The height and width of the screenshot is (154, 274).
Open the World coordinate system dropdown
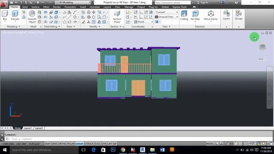[x=143, y=22]
